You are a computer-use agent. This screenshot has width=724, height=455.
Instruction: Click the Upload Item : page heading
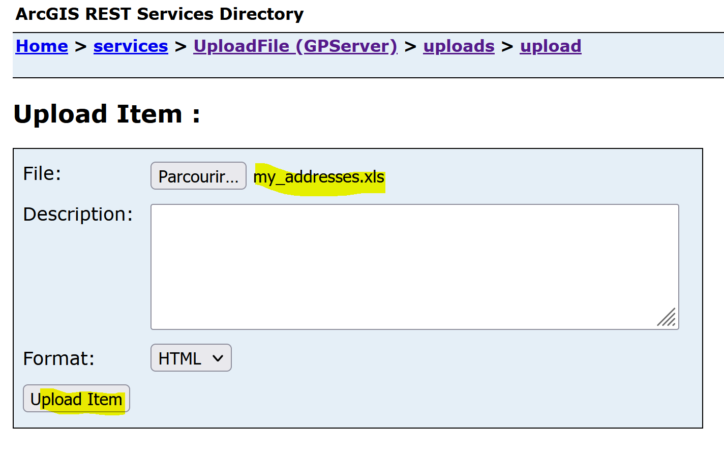(x=107, y=114)
